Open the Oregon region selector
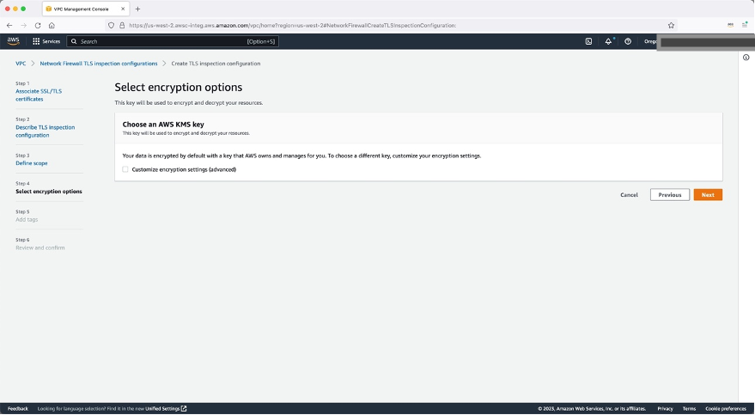Screen dimensions: 755x415 tap(650, 41)
